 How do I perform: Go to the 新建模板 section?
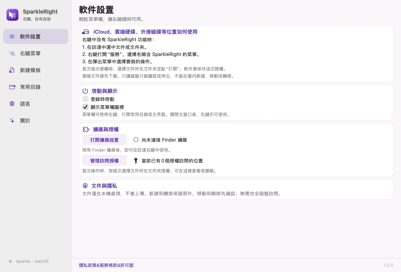tap(36, 70)
